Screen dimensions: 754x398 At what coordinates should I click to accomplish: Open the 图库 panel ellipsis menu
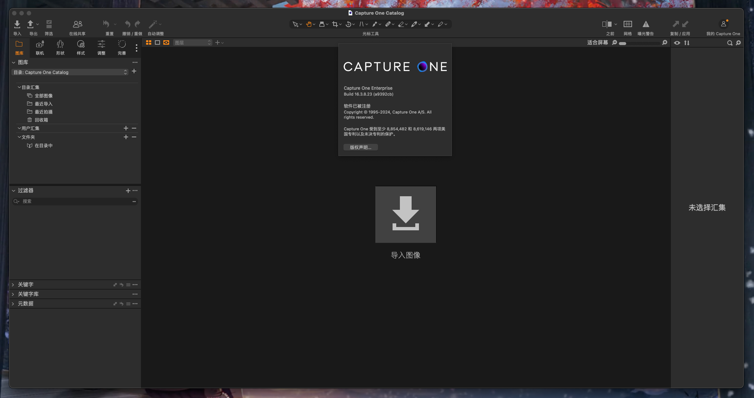coord(135,62)
